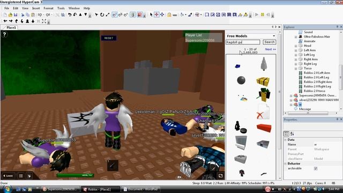This screenshot has height=193, width=343.
Task: Click the Play triangle icon in toolbar
Action: (x=257, y=15)
